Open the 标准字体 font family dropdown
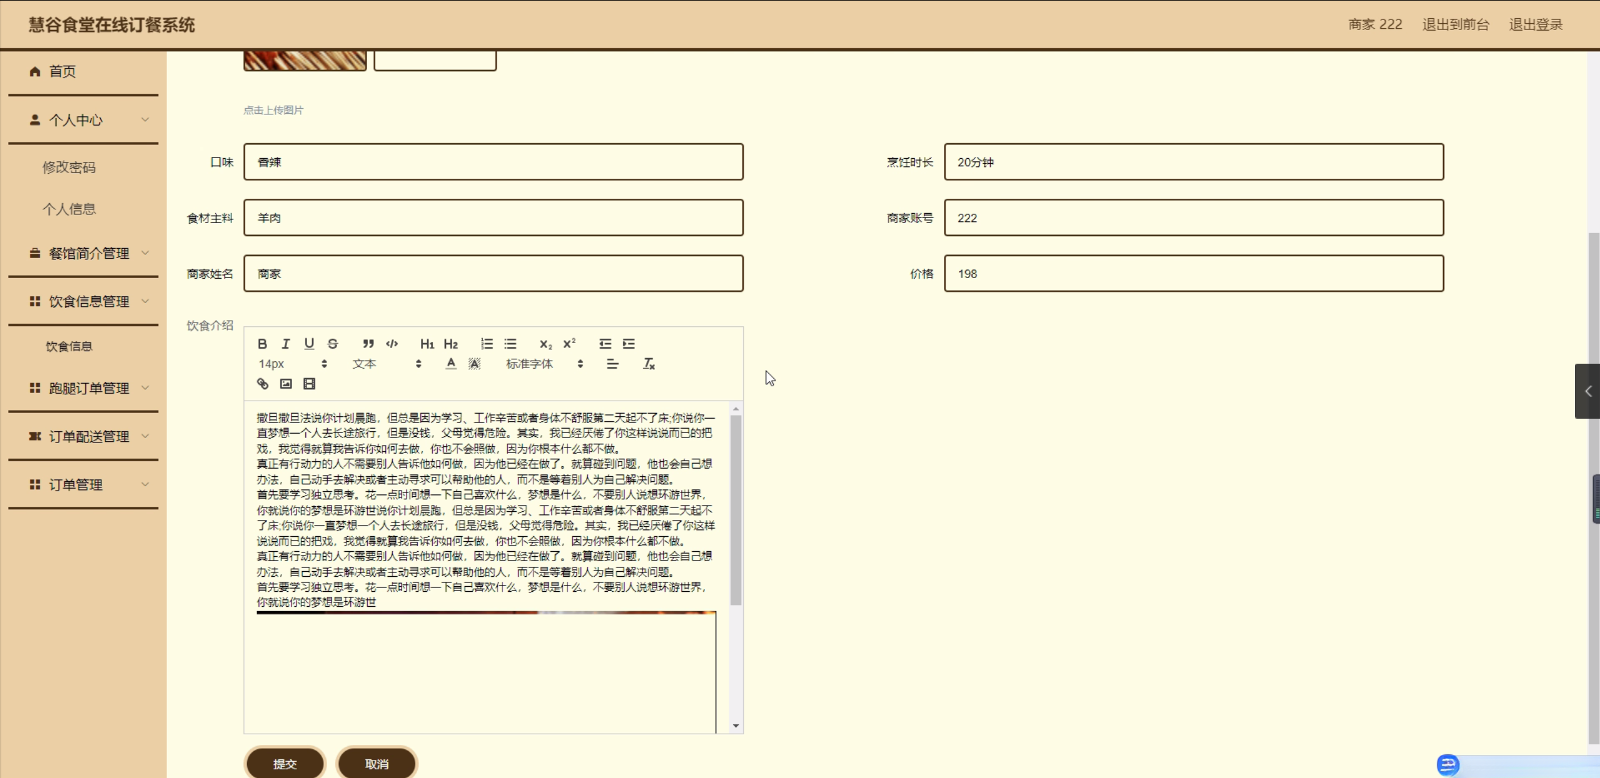The height and width of the screenshot is (778, 1600). click(544, 364)
